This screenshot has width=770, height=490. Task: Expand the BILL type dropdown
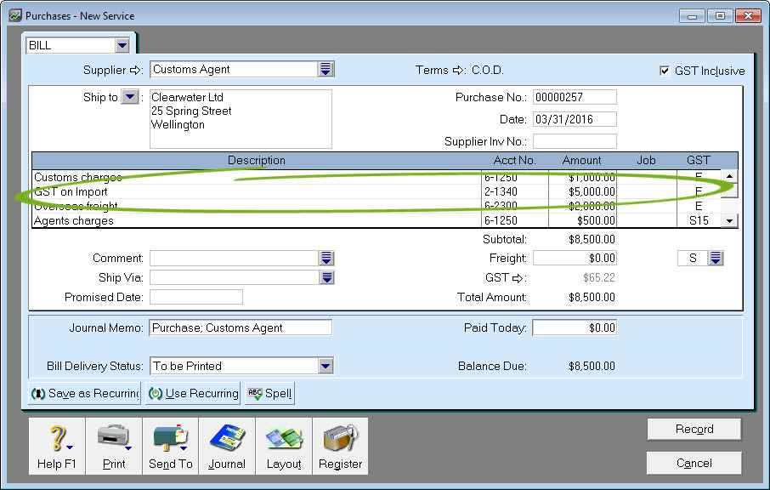tap(122, 45)
